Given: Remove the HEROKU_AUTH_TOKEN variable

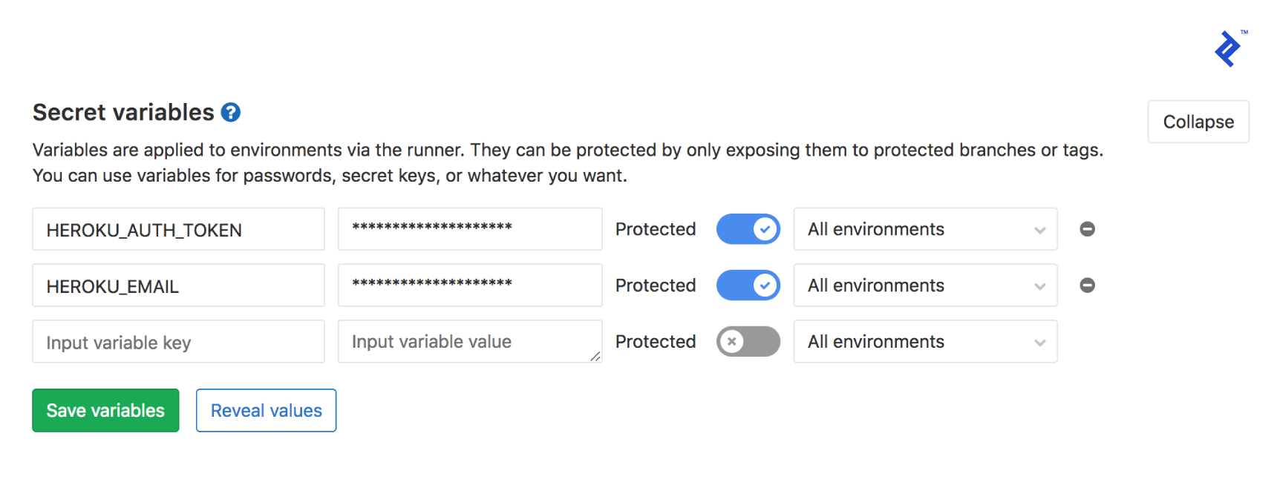Looking at the screenshot, I should click(1087, 229).
